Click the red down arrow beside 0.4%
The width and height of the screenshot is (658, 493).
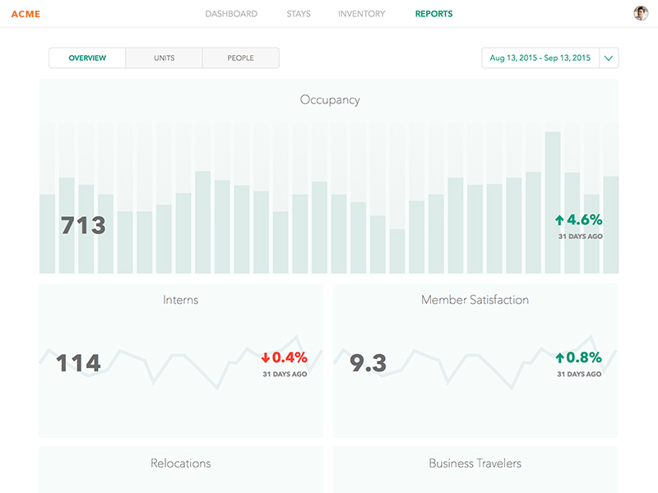(266, 357)
